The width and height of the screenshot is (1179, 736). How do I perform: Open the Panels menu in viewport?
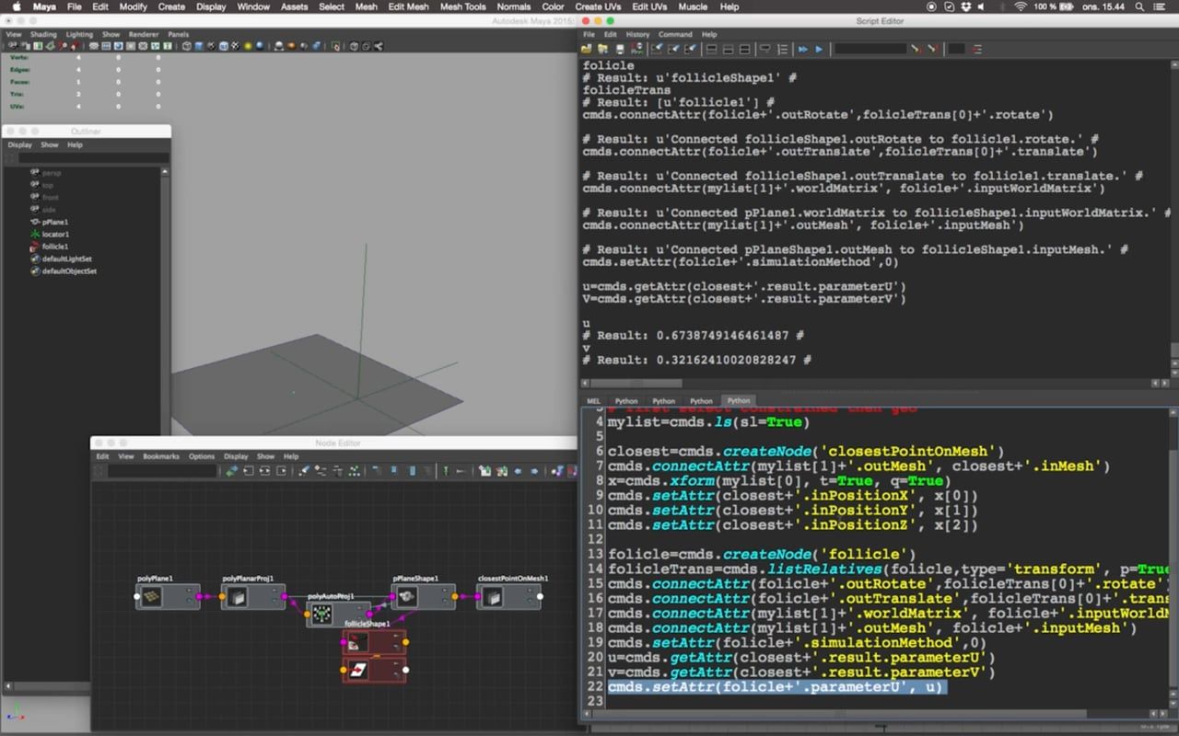[178, 34]
